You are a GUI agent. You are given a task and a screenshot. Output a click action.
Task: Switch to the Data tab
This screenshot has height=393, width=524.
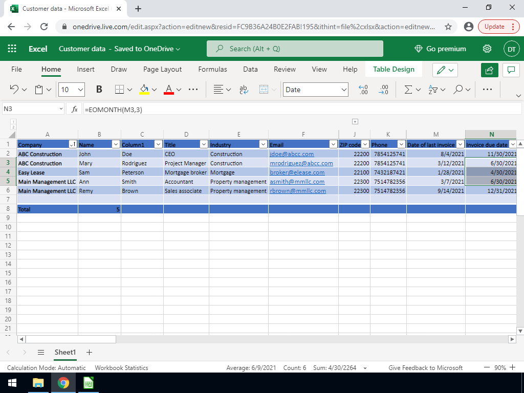tap(250, 69)
